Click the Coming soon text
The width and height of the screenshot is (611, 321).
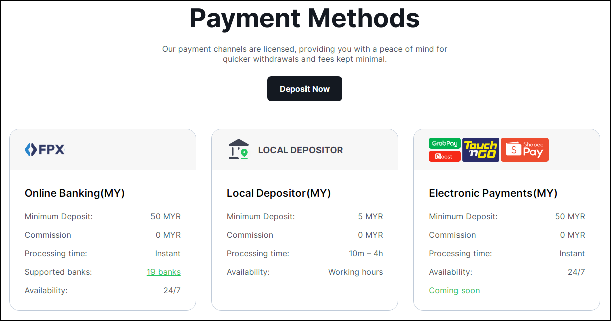pyautogui.click(x=454, y=290)
